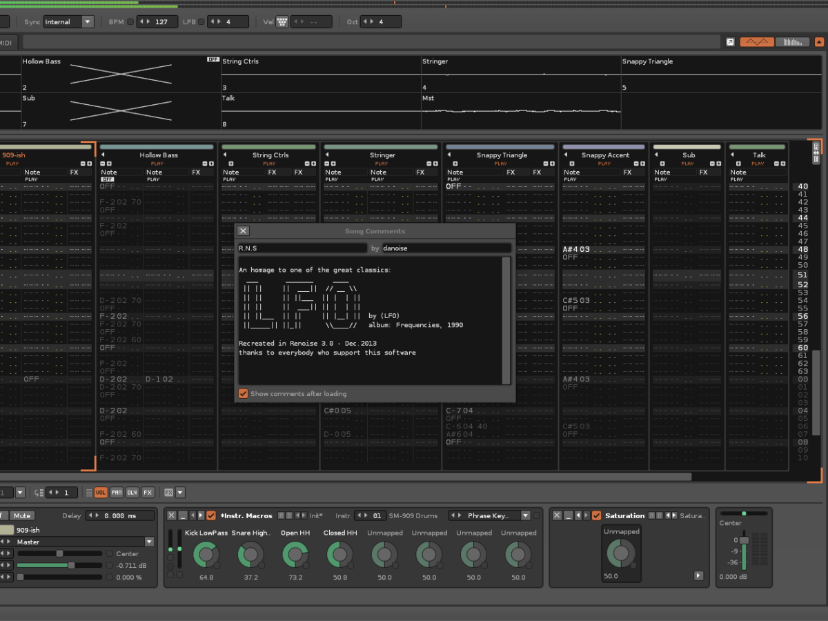Toggle the DLY column button
Screen dimensions: 828x621
pyautogui.click(x=132, y=493)
